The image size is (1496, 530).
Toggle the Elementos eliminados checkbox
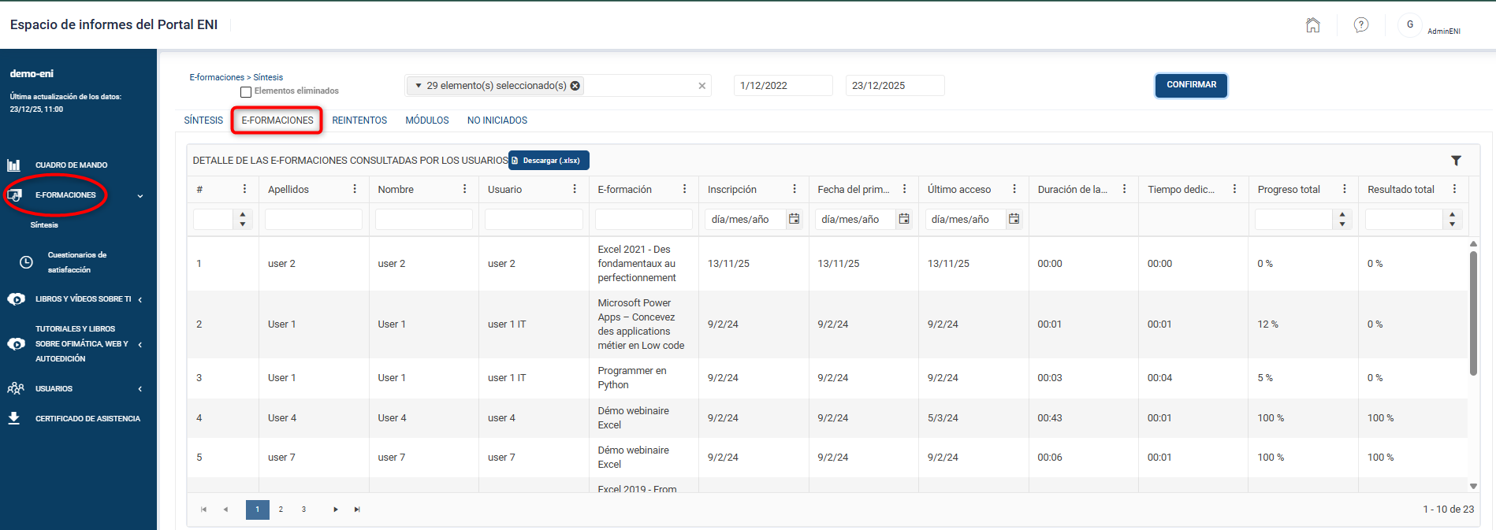point(246,91)
